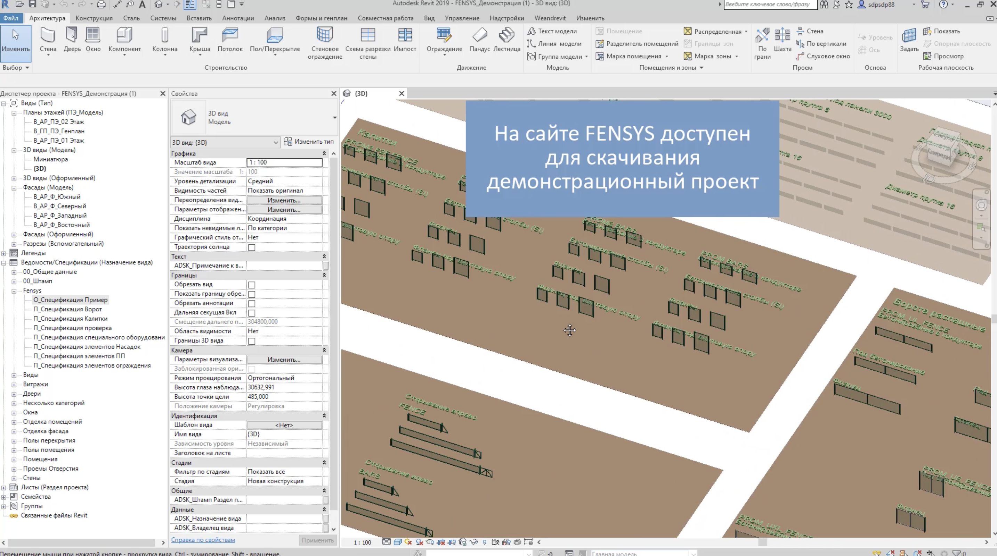
Task: Switch to the Аннотации ribbon tab
Action: (x=238, y=18)
